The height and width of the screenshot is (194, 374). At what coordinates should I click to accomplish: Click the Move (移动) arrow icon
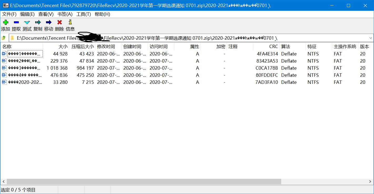click(49, 23)
